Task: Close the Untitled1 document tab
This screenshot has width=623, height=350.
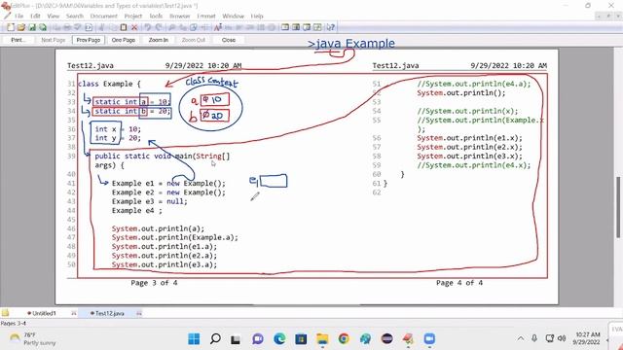Action: coord(74,313)
